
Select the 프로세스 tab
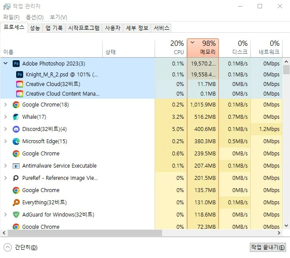[x=14, y=28]
